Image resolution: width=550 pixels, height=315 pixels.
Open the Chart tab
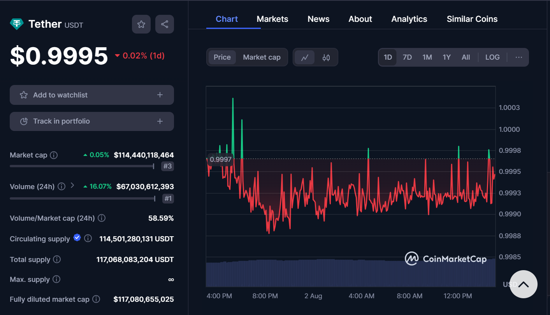[x=227, y=19]
